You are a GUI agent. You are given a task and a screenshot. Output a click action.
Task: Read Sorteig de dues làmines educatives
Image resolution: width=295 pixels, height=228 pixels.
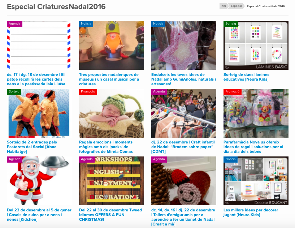246,77
